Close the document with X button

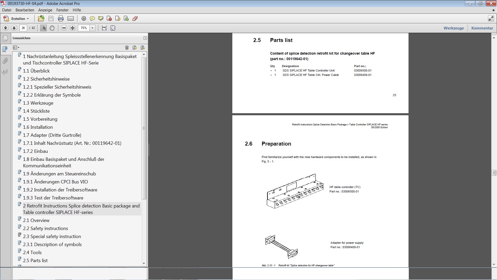[494, 10]
